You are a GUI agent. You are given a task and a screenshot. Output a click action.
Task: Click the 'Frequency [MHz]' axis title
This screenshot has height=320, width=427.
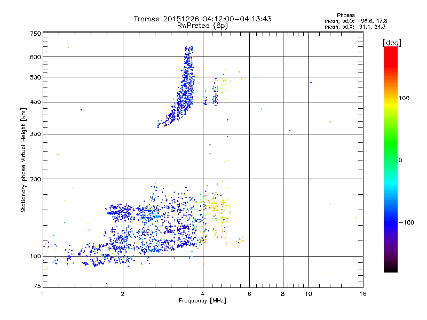pyautogui.click(x=202, y=301)
